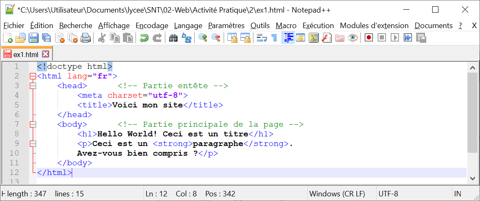
Task: Close the ex1.html tab with red X
Action: [45, 55]
